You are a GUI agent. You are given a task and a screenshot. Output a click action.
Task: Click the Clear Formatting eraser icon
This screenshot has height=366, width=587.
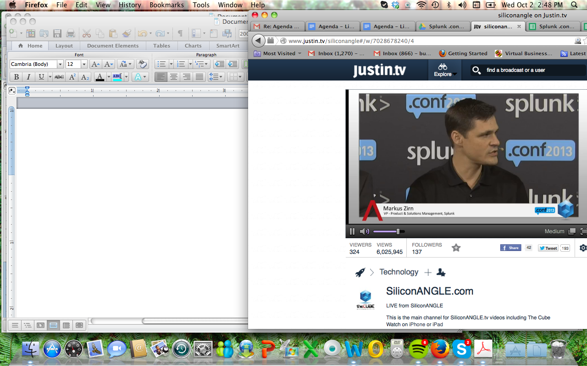pyautogui.click(x=142, y=64)
